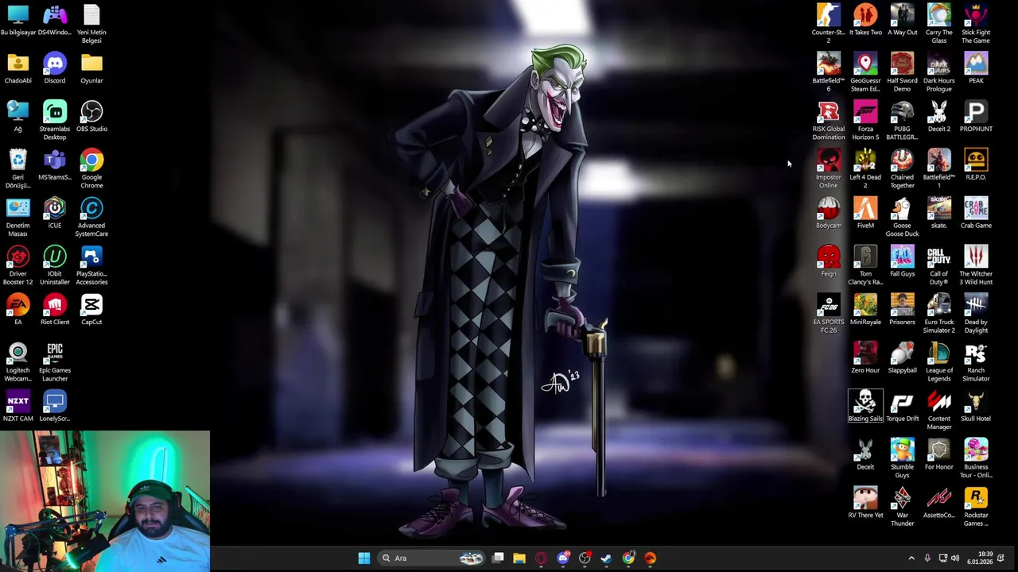Select the CapCut desktop icon
Screen dimensions: 1018x572
(91, 309)
